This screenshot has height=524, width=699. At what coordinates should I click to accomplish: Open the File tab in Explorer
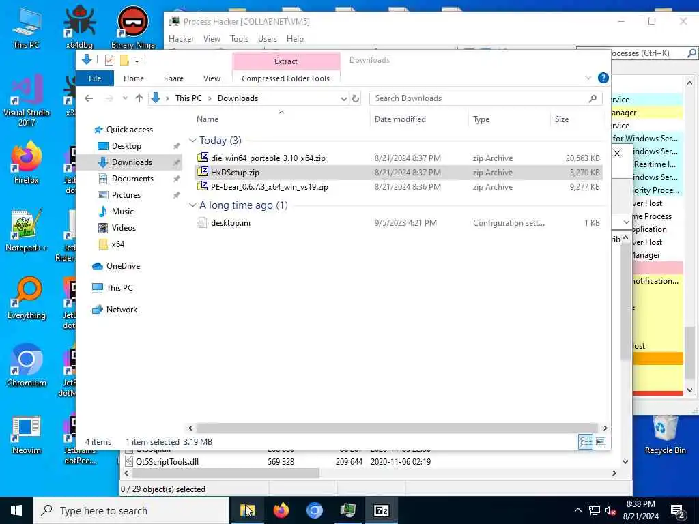95,78
